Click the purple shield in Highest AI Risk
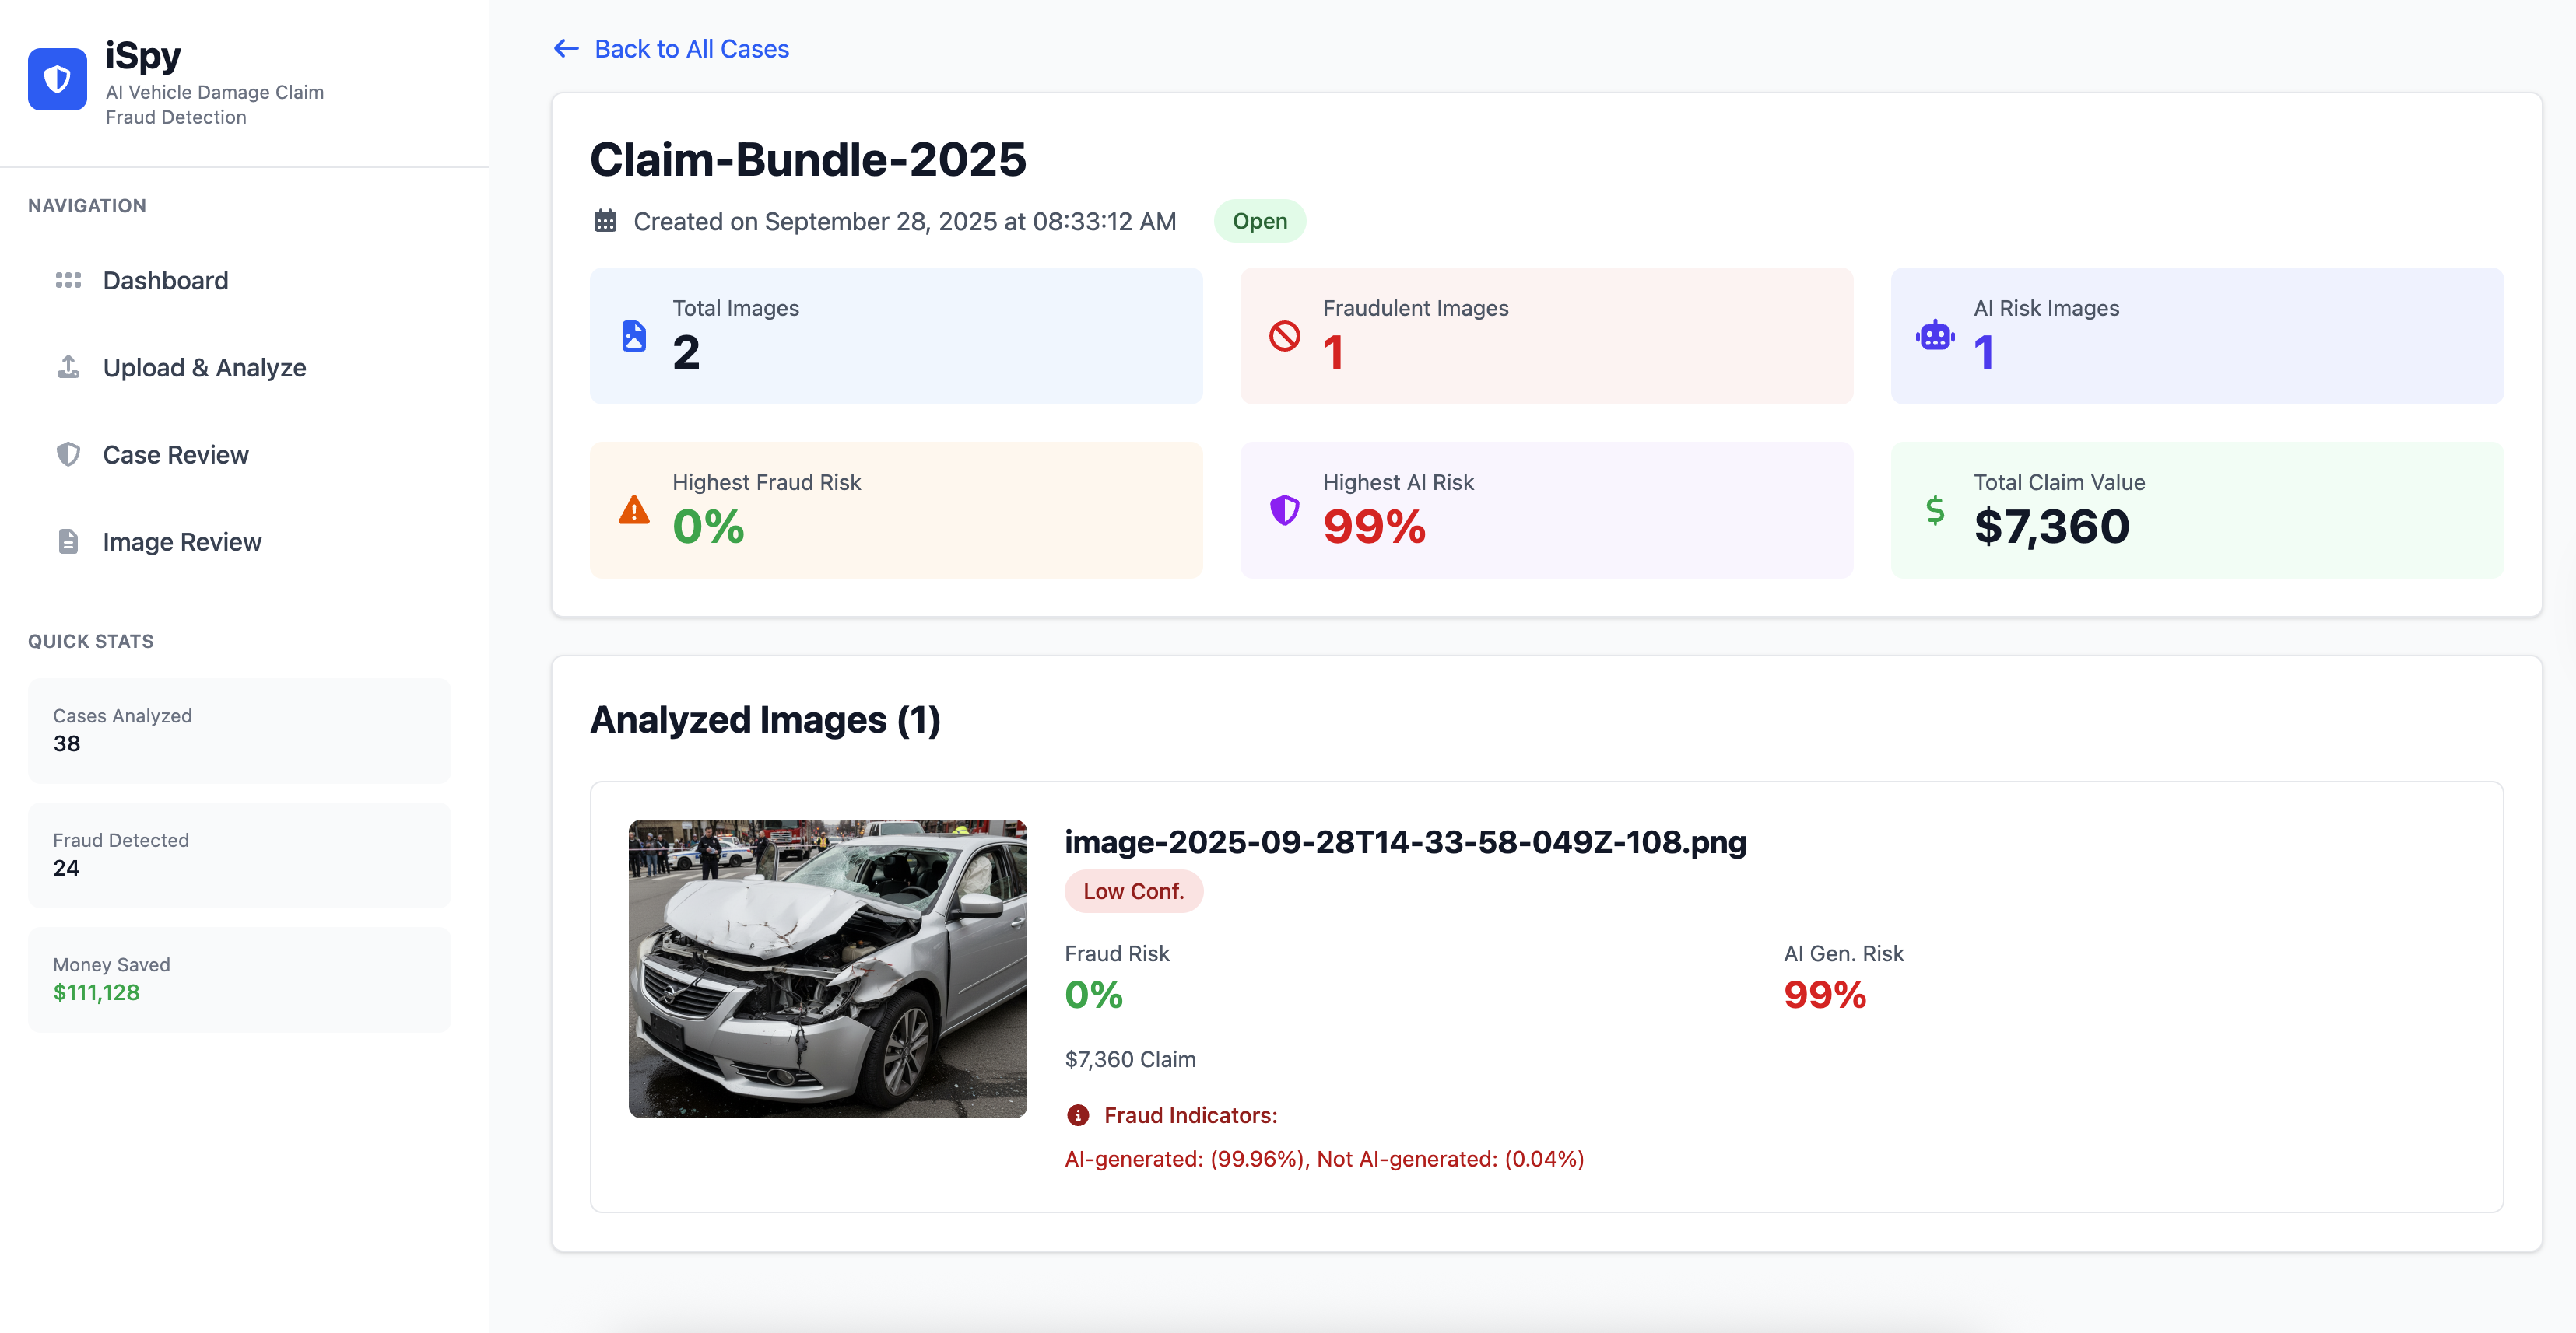 pos(1284,509)
